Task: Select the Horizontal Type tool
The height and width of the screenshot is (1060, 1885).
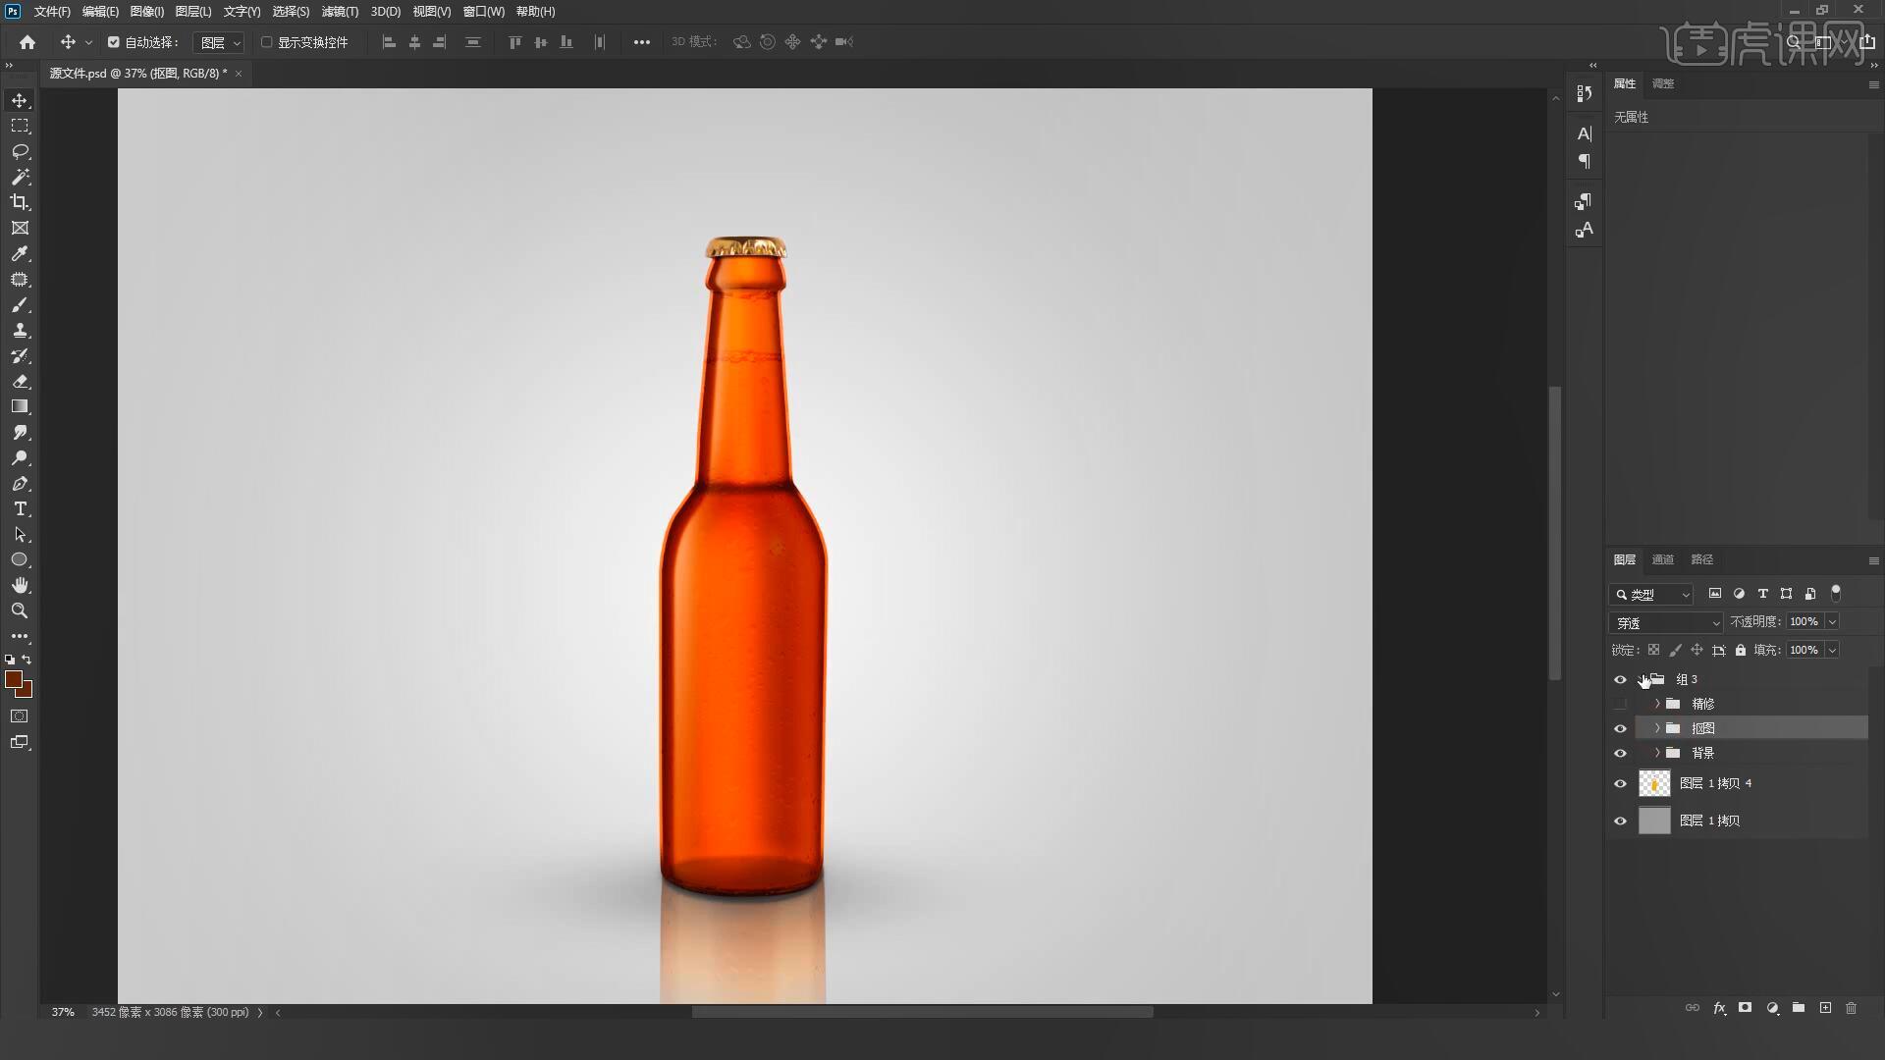Action: (x=20, y=508)
